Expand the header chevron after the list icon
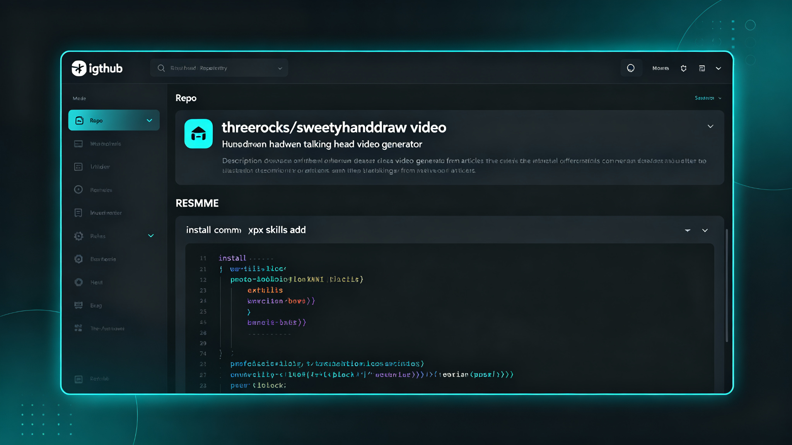Screen dimensions: 792x445 (719, 68)
